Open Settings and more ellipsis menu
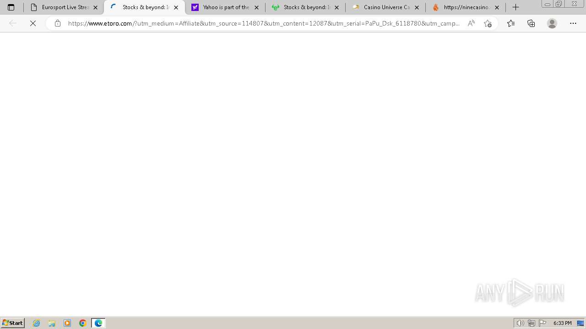This screenshot has width=586, height=329. 573,23
